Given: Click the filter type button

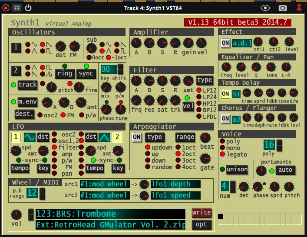Looking at the screenshot, I should click(x=204, y=80).
